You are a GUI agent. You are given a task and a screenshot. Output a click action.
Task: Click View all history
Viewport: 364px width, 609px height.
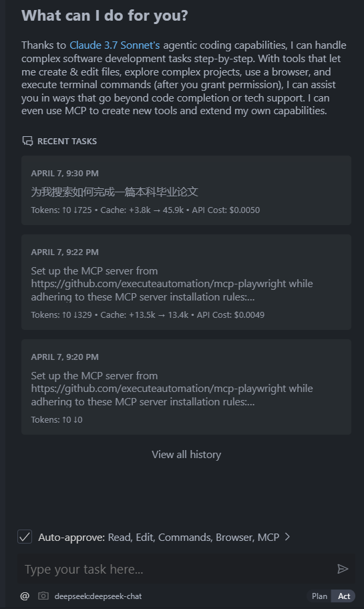186,455
